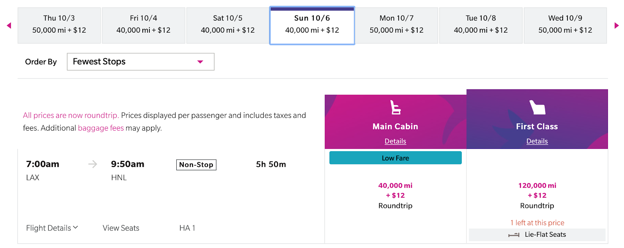Open First Class Details link

pos(537,141)
